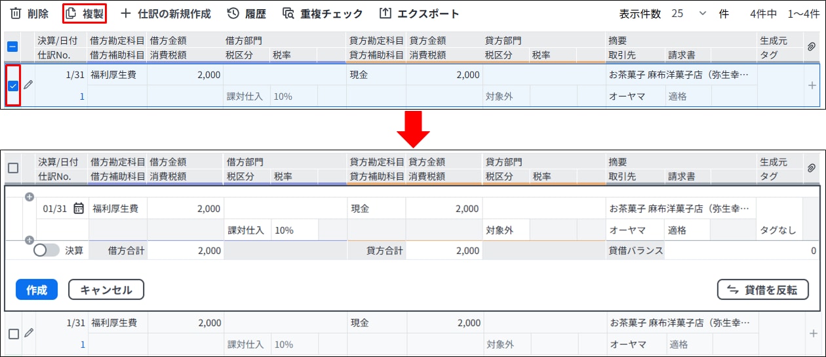The width and height of the screenshot is (826, 357).
Task: Create a new journal entry with 仕訳の新規作成
Action: coord(125,14)
